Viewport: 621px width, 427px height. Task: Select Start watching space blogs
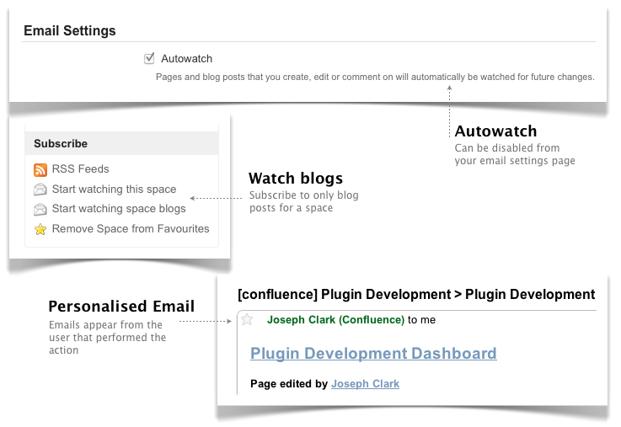click(x=119, y=209)
